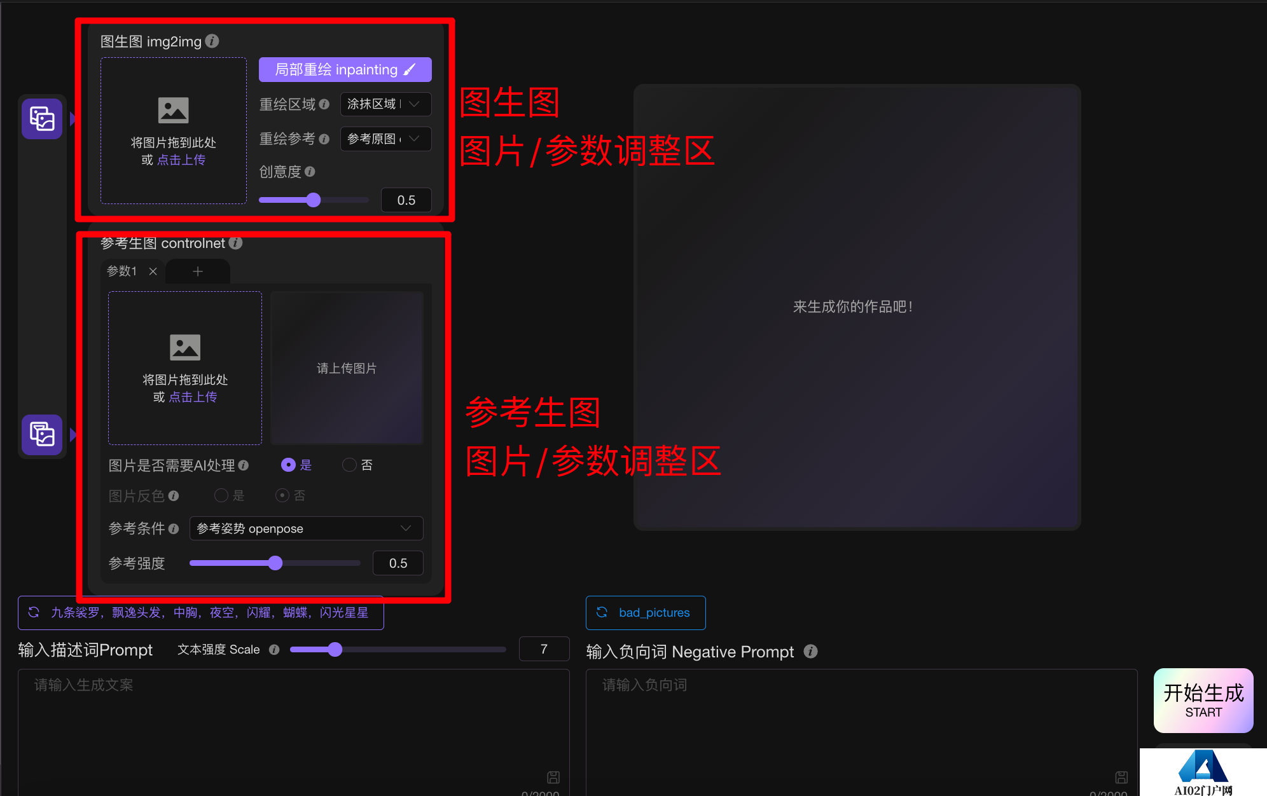Viewport: 1267px width, 796px height.
Task: Click the 请输入生成文案 prompt text area
Action: 294,731
